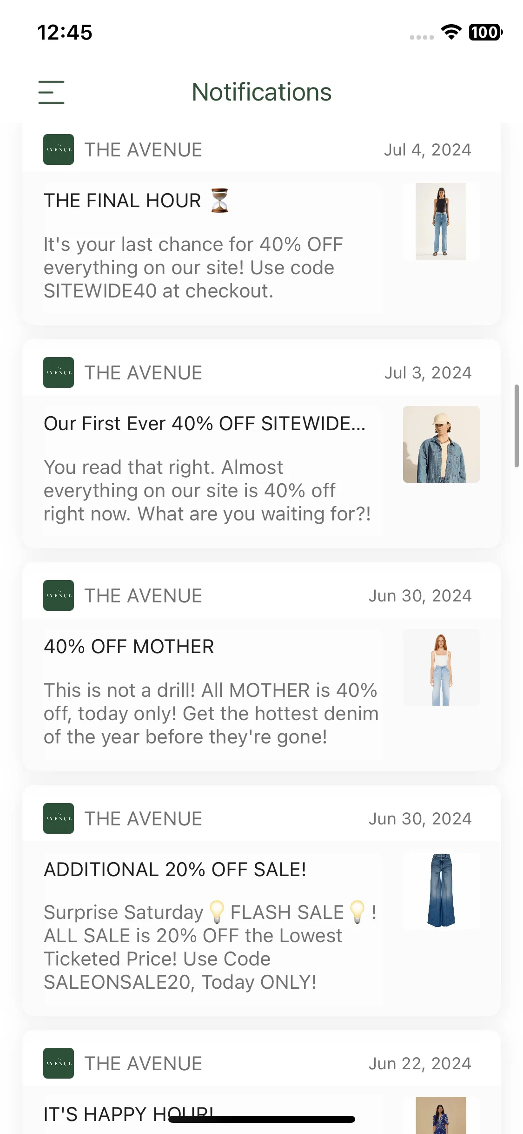This screenshot has height=1134, width=523.
Task: Tap The Avenue logo on 40% OFF MOTHER card
Action: click(59, 595)
